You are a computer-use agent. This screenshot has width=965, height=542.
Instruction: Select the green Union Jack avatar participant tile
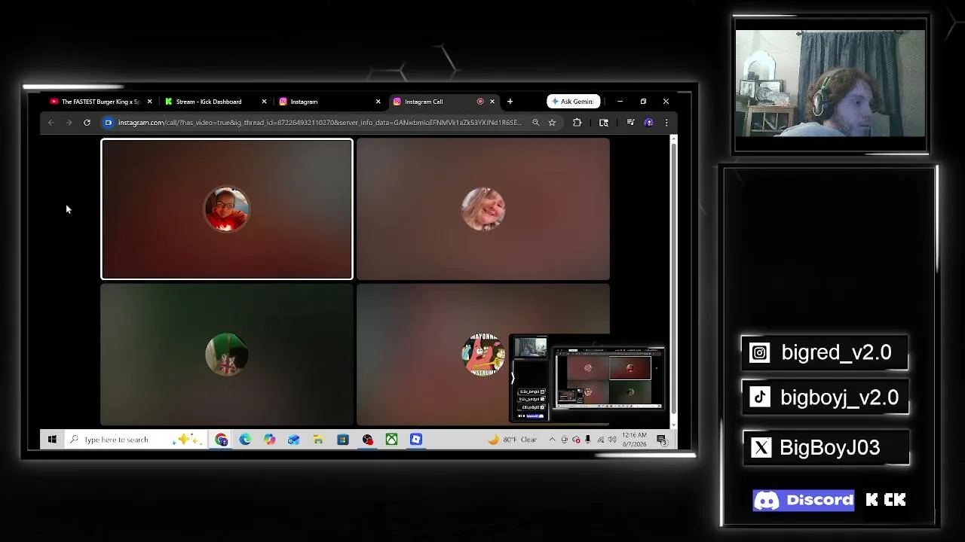point(227,354)
